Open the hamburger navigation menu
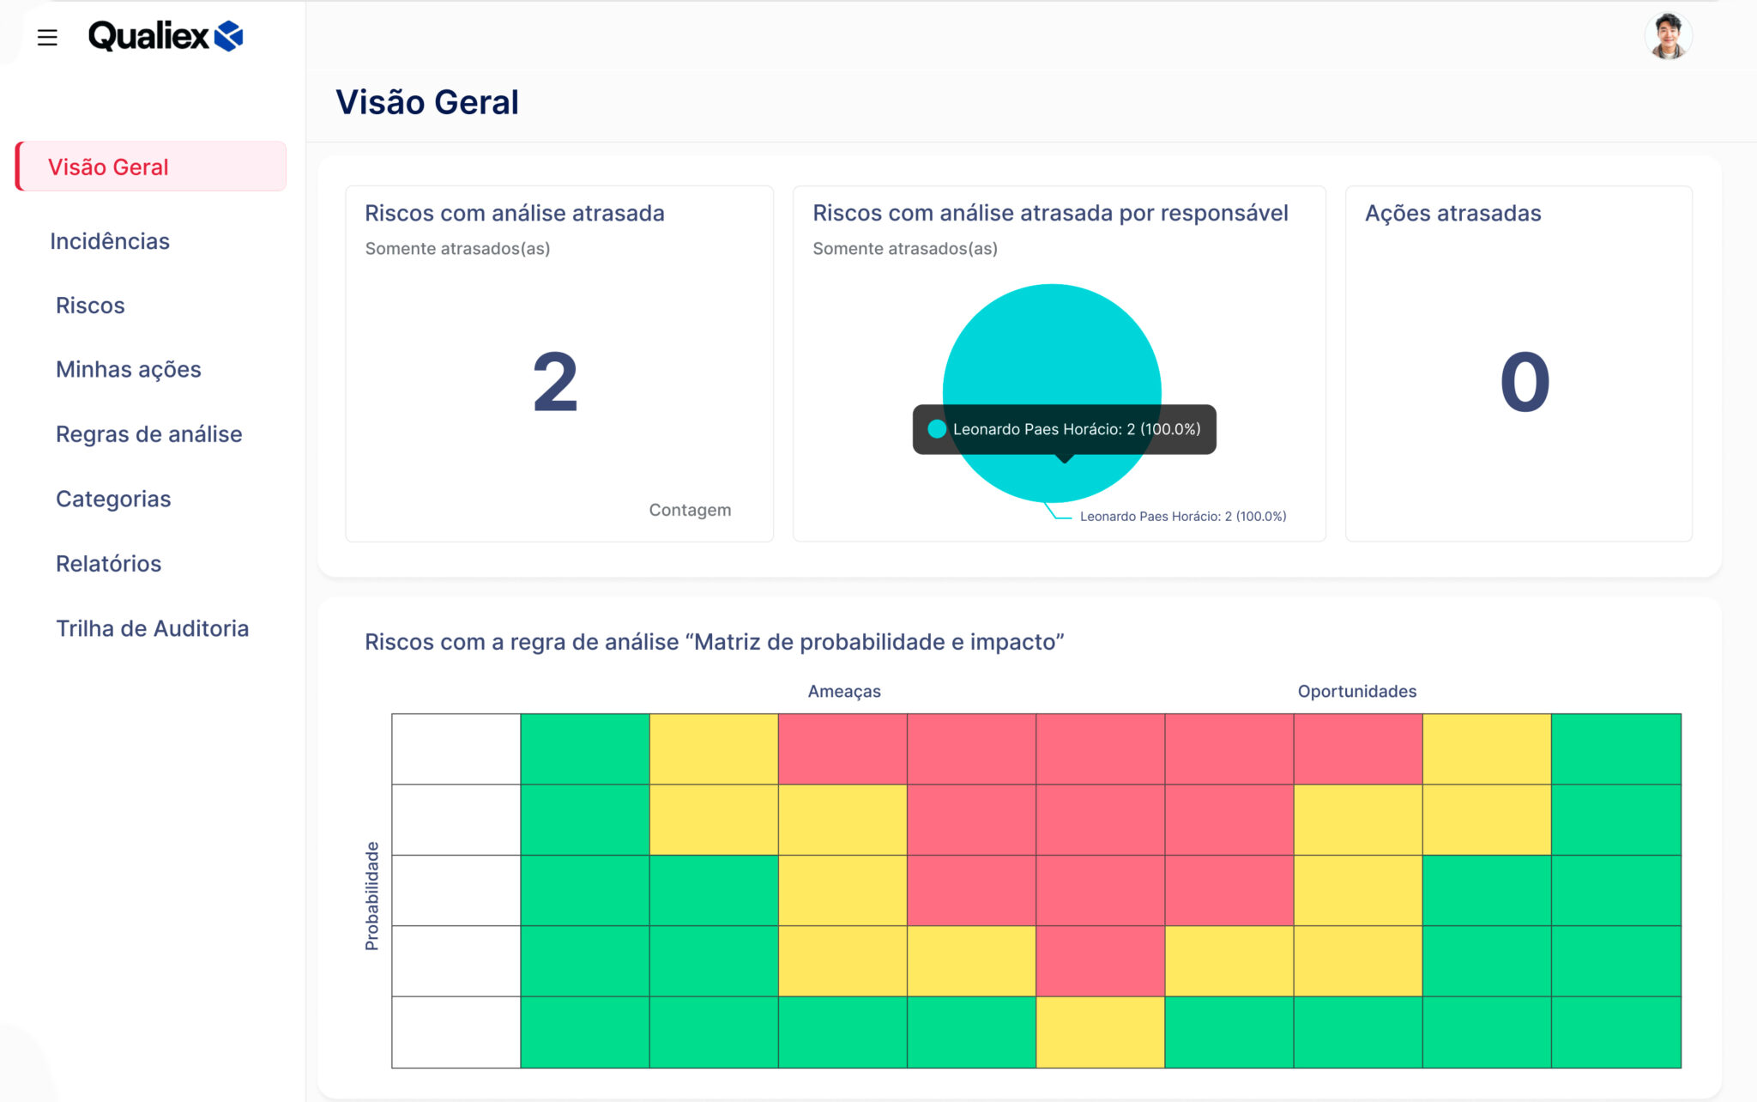 point(47,36)
